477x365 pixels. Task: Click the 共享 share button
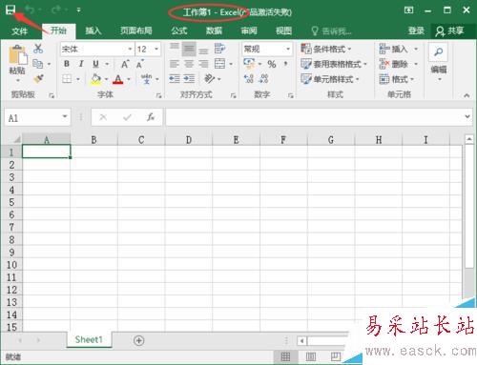[x=449, y=30]
